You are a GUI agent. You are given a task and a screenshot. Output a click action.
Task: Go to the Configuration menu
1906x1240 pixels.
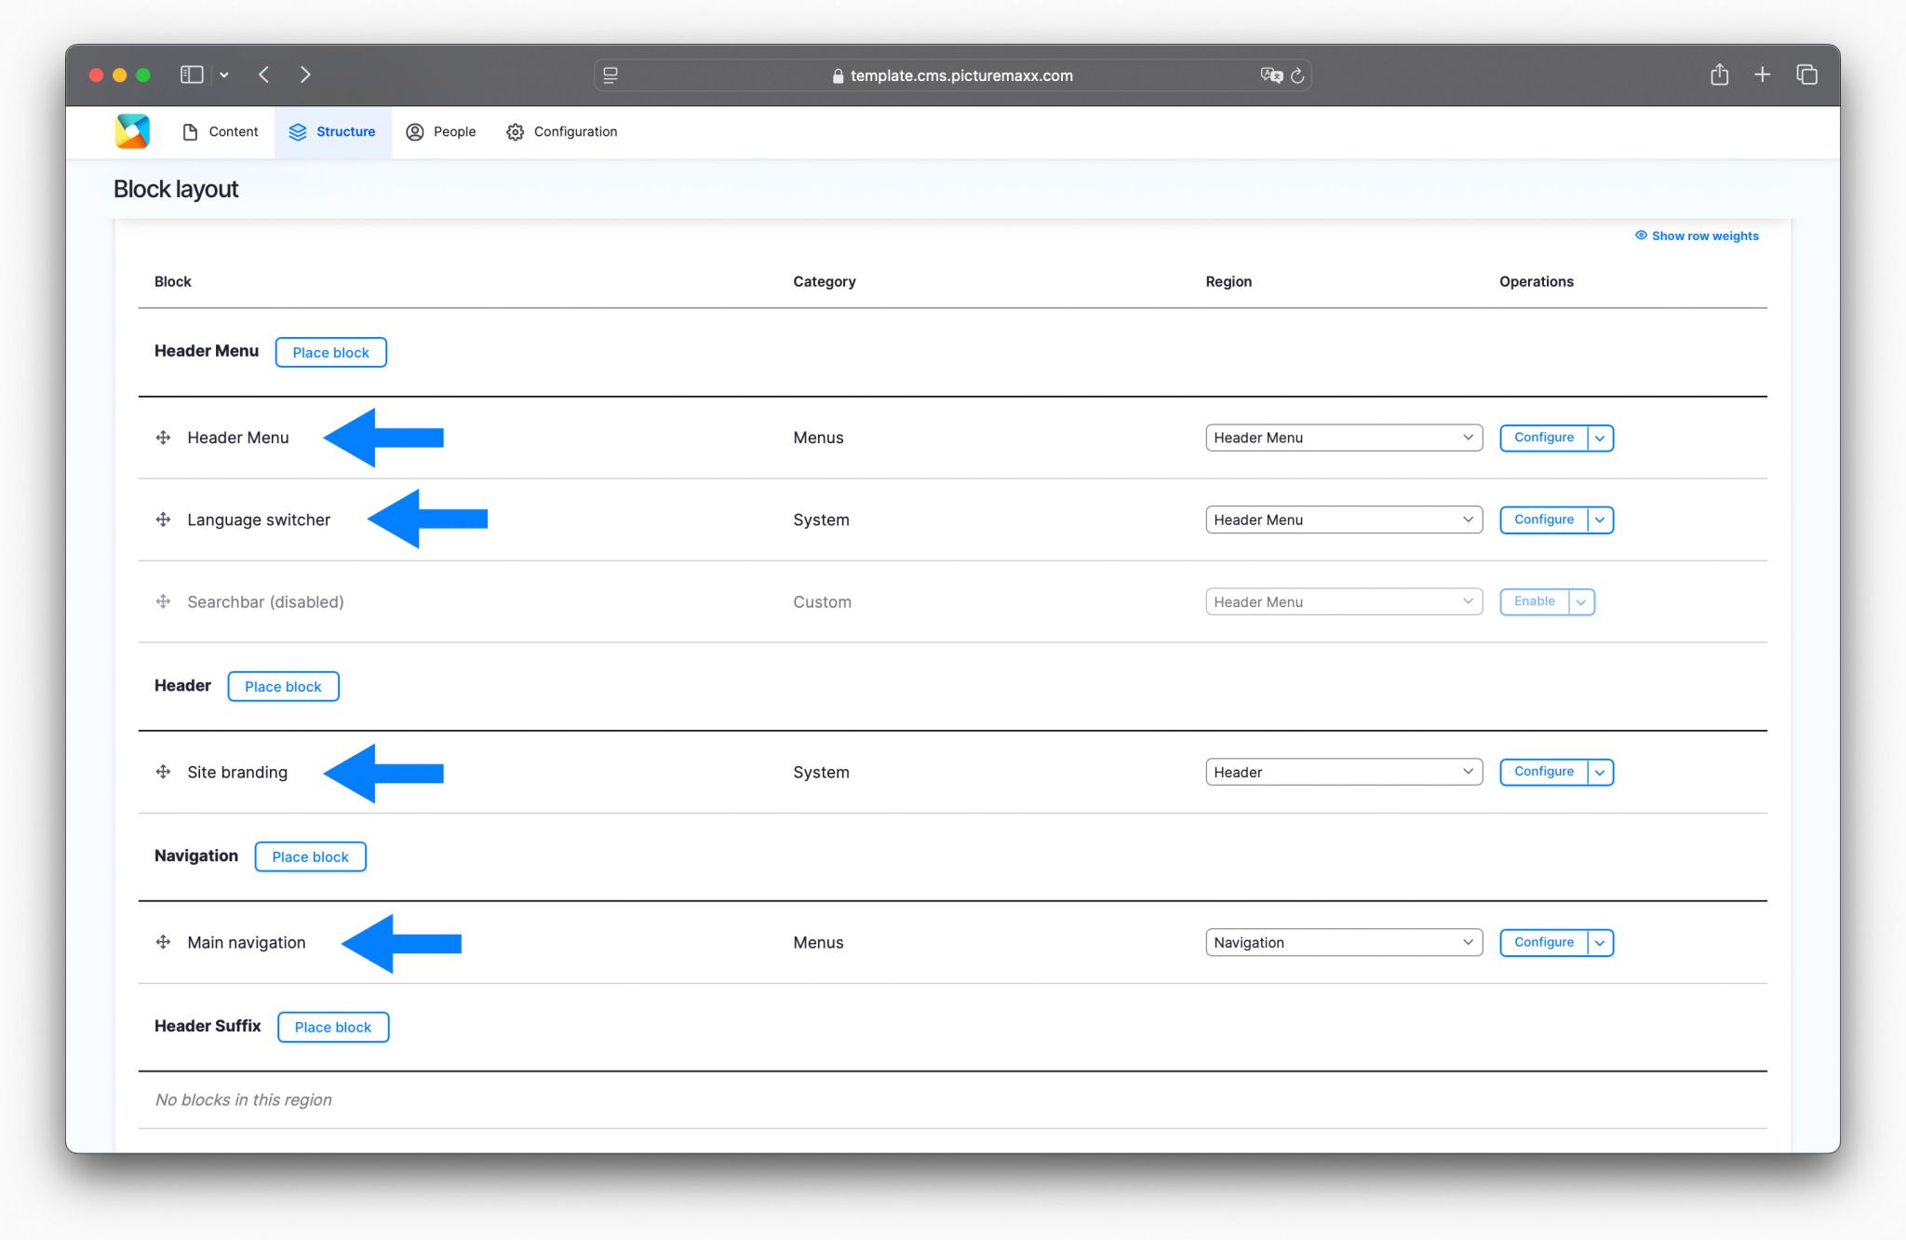point(561,131)
